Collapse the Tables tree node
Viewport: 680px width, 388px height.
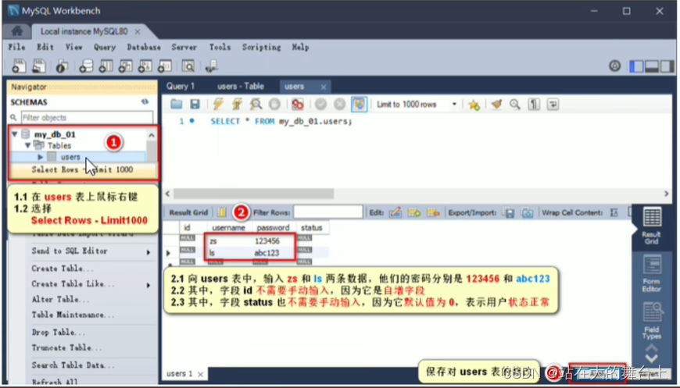[x=28, y=145]
